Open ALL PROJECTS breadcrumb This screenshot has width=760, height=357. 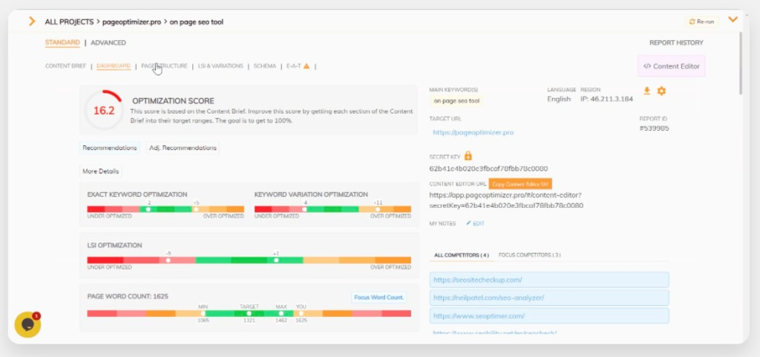69,22
